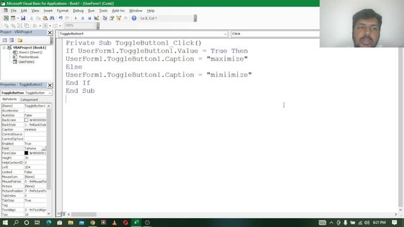The height and width of the screenshot is (227, 404).
Task: Click the Break (pause) toolbar icon
Action: [x=83, y=18]
